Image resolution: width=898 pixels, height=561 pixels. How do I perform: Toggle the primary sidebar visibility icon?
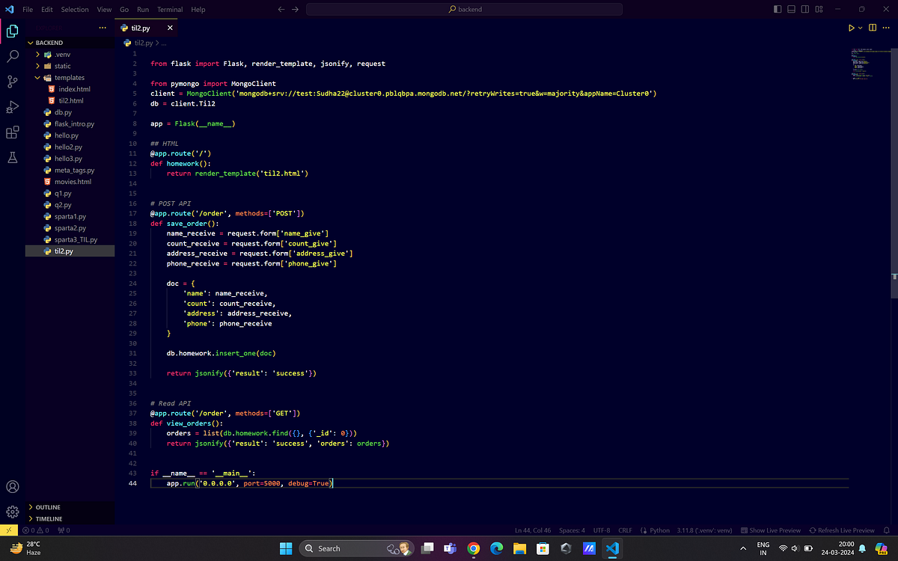[x=778, y=9]
